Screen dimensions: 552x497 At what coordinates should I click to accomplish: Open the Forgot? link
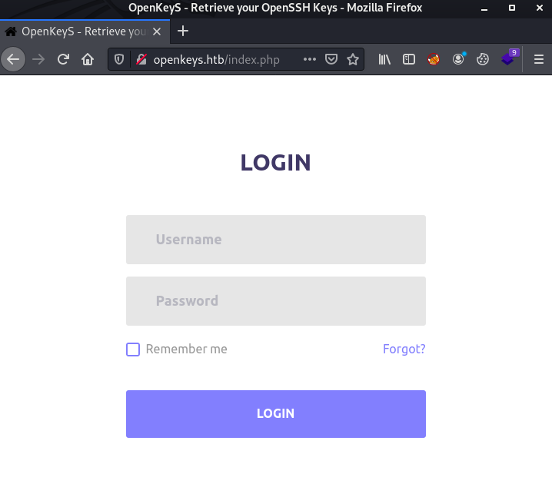tap(404, 349)
